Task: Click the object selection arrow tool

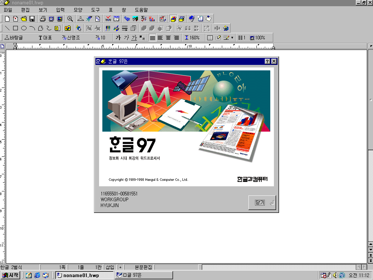Action: [79, 28]
